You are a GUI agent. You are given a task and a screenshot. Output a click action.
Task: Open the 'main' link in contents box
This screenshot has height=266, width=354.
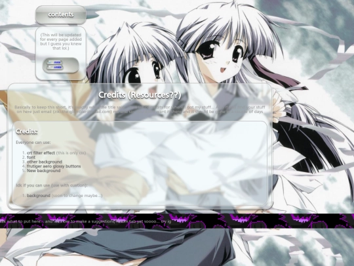pyautogui.click(x=57, y=62)
